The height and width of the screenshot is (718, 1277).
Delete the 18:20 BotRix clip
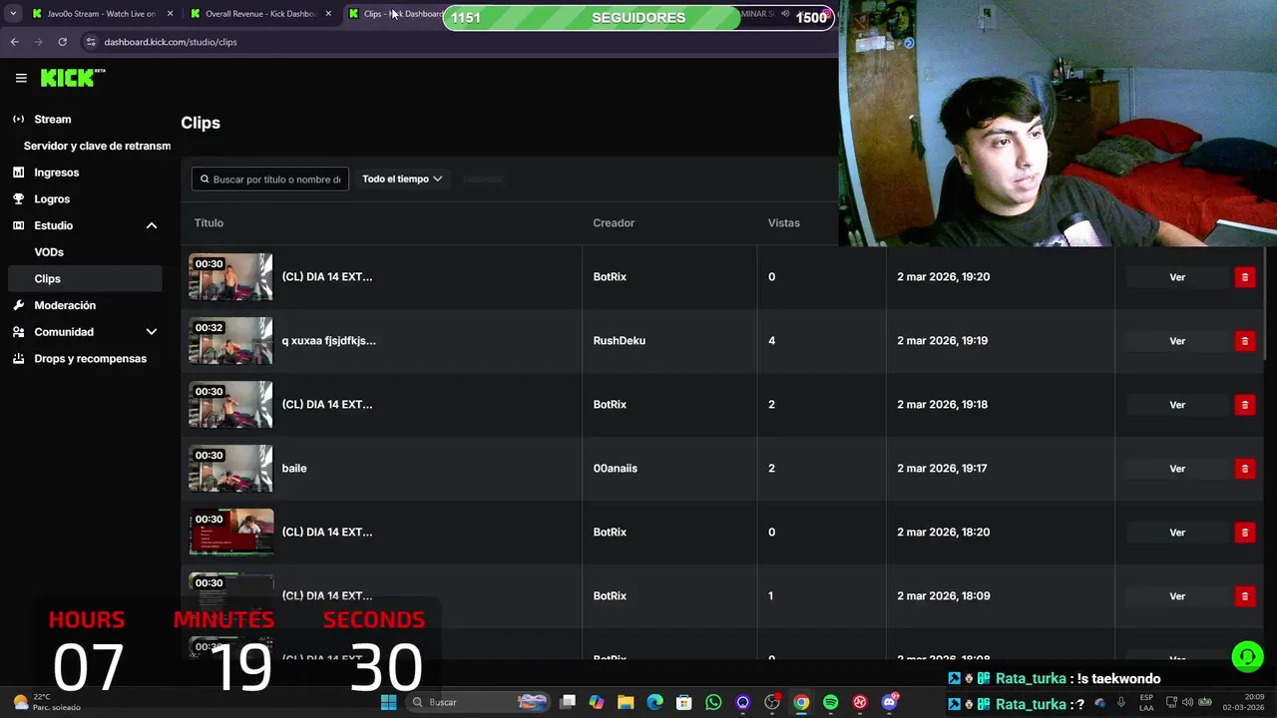pos(1244,533)
